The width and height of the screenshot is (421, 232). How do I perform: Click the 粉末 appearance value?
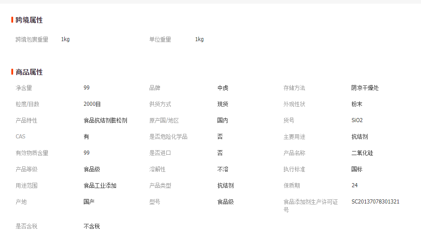pos(357,104)
